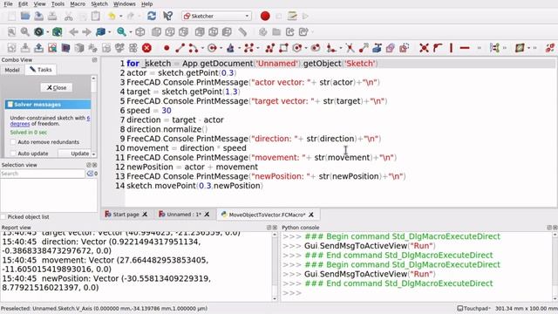The width and height of the screenshot is (558, 314).
Task: Click the Fit selection magnifier icon
Action: pyautogui.click(x=25, y=32)
